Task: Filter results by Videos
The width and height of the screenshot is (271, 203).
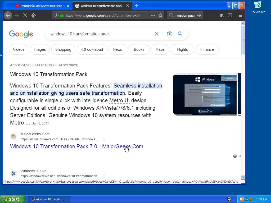Action: point(19,49)
